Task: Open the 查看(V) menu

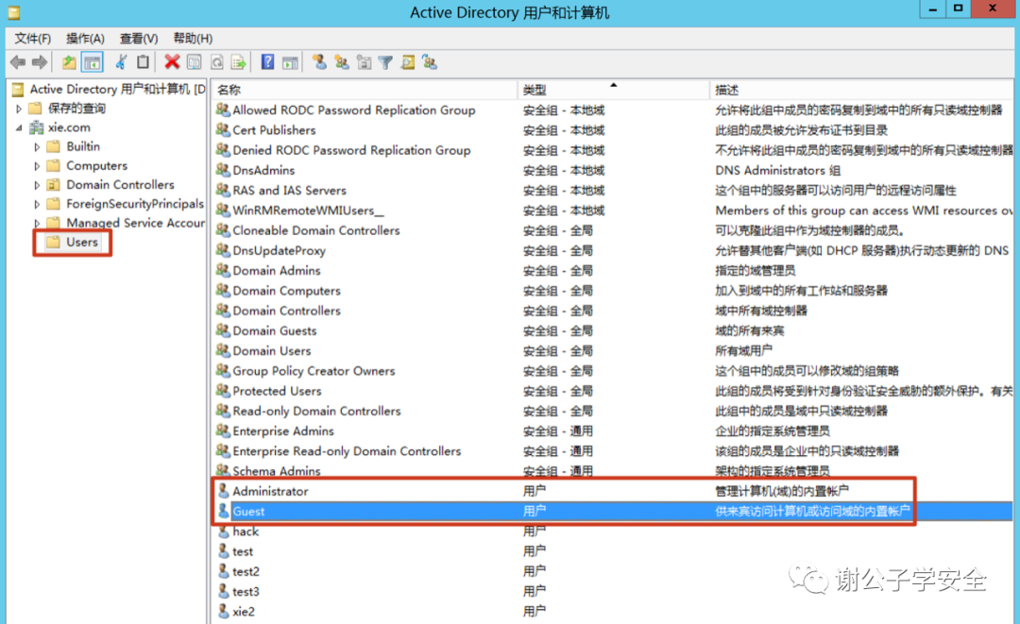Action: [x=139, y=39]
